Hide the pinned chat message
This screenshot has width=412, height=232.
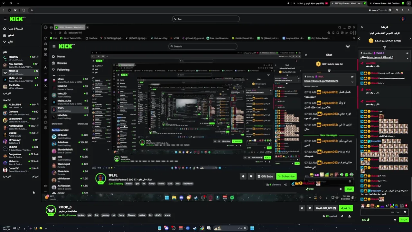[x=407, y=53]
